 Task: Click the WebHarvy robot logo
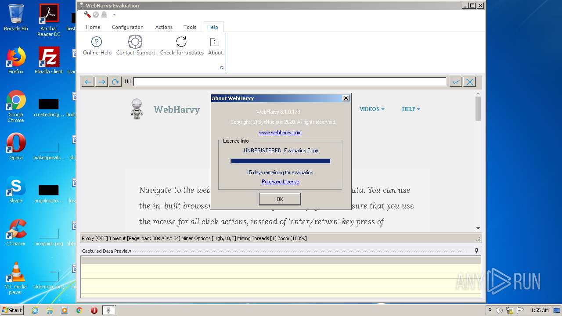tap(137, 109)
